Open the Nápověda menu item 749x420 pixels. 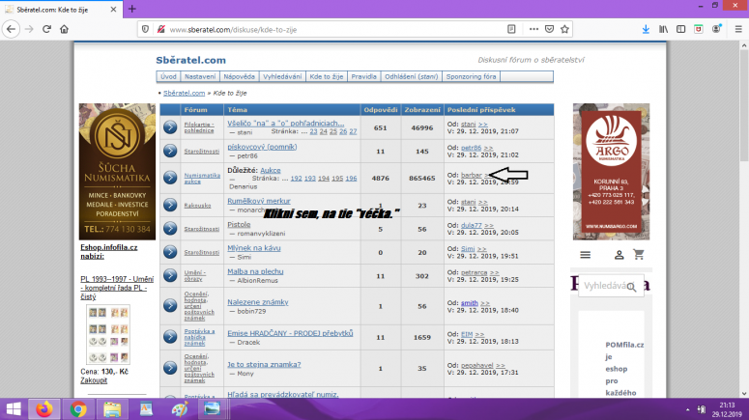[240, 76]
